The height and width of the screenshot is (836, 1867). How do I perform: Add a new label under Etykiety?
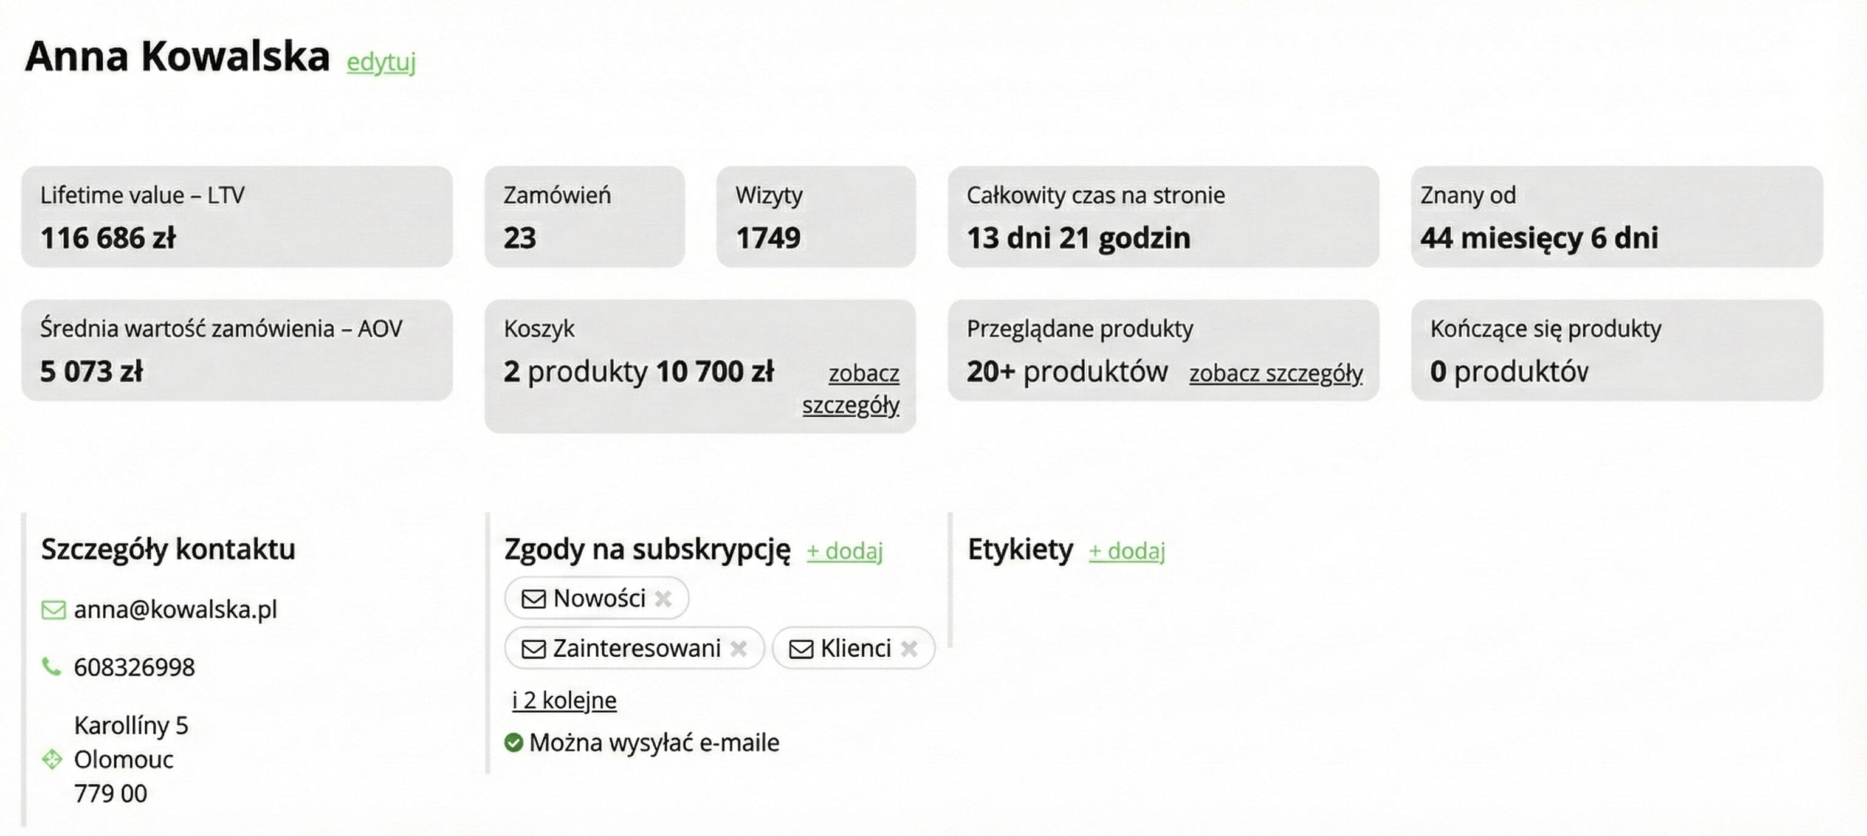[x=1126, y=550]
